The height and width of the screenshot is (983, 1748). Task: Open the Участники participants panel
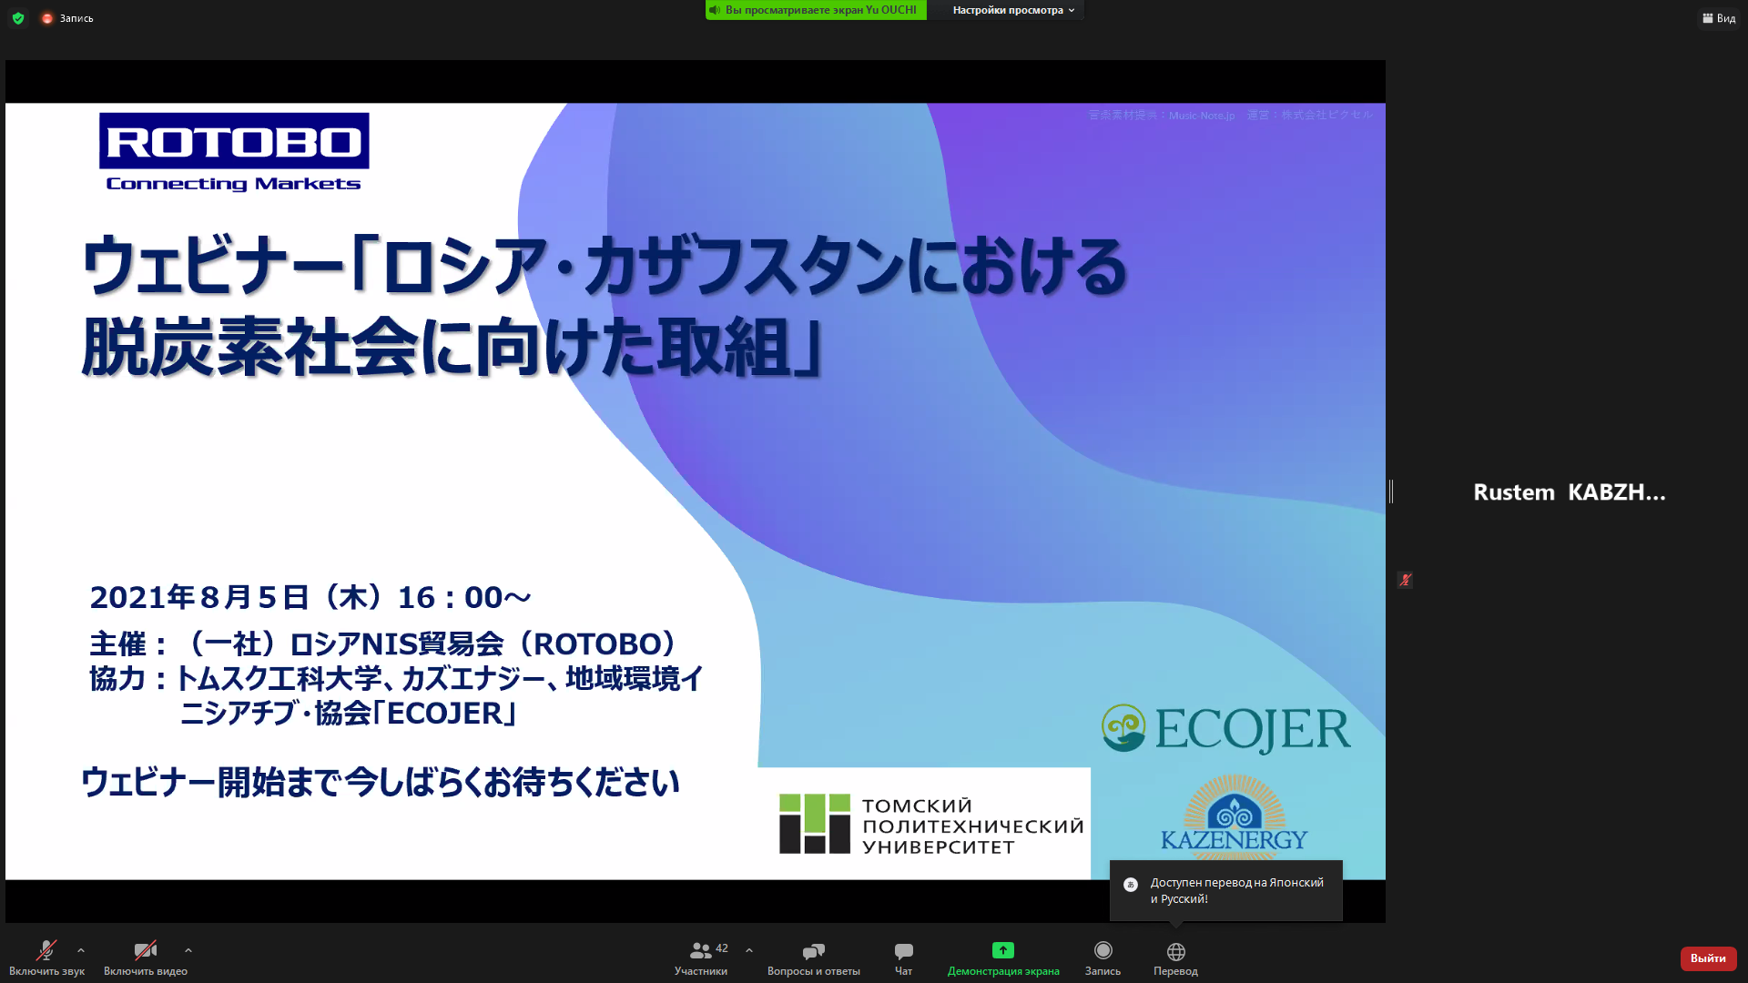click(x=701, y=958)
